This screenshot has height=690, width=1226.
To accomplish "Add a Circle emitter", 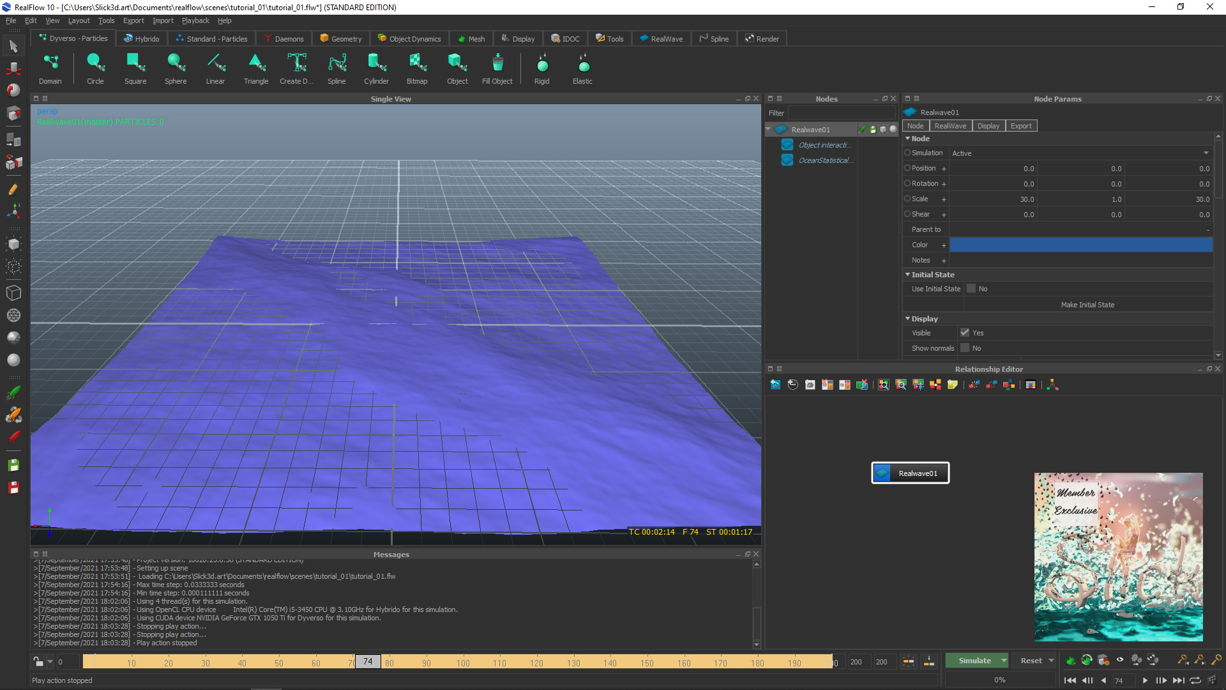I will click(95, 69).
